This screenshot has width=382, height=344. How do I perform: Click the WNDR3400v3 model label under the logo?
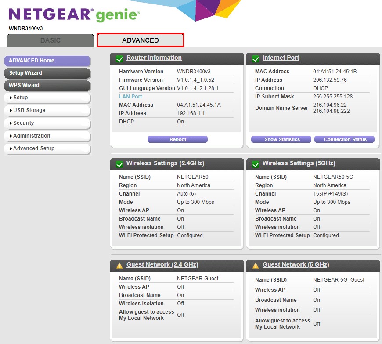click(x=25, y=29)
